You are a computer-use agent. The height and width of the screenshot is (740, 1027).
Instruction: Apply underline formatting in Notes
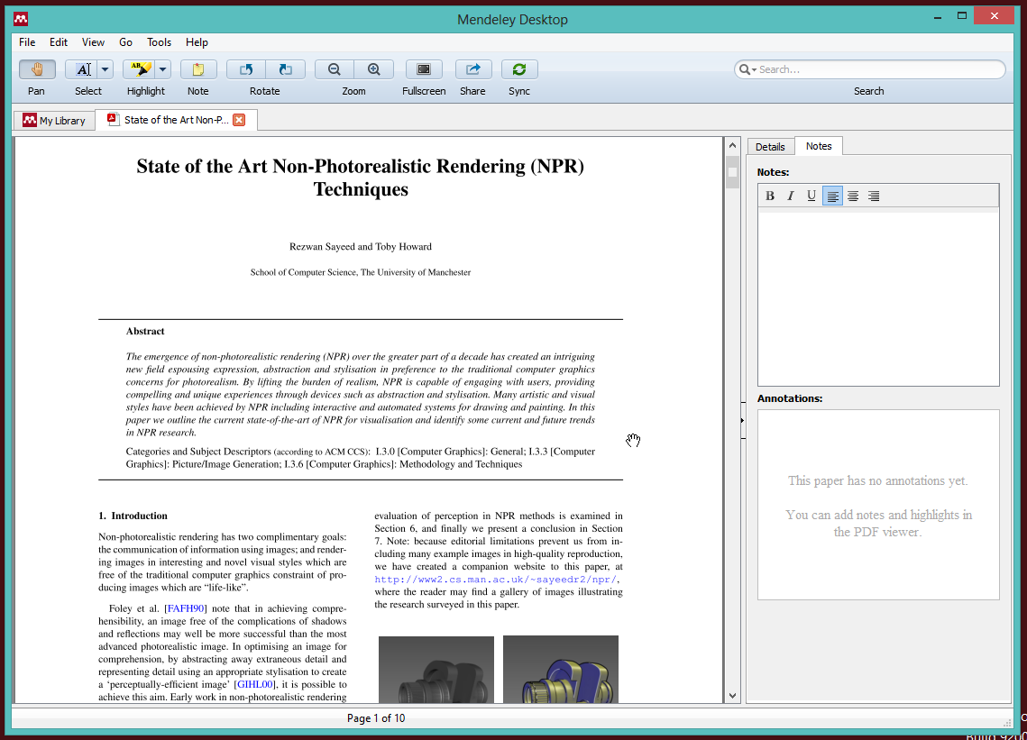(x=811, y=196)
